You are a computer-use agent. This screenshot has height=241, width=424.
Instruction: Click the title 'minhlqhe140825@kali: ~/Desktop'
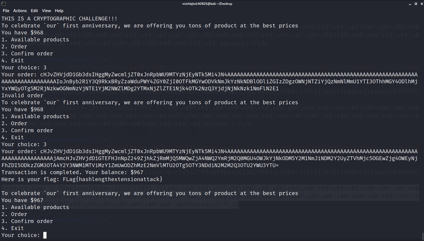[x=207, y=3]
